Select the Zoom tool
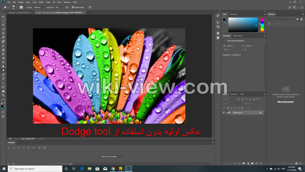This screenshot has width=305, height=172. click(x=3, y=95)
